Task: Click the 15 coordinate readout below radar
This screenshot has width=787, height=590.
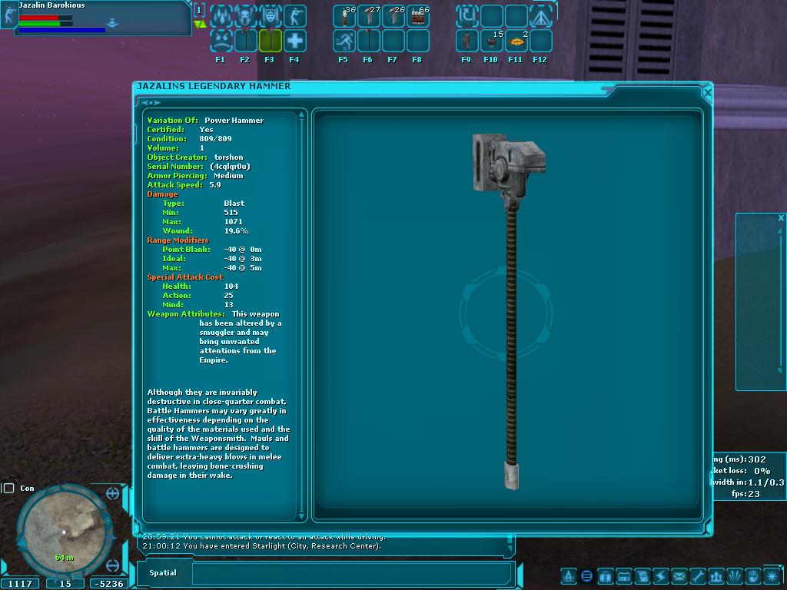Action: pos(65,584)
